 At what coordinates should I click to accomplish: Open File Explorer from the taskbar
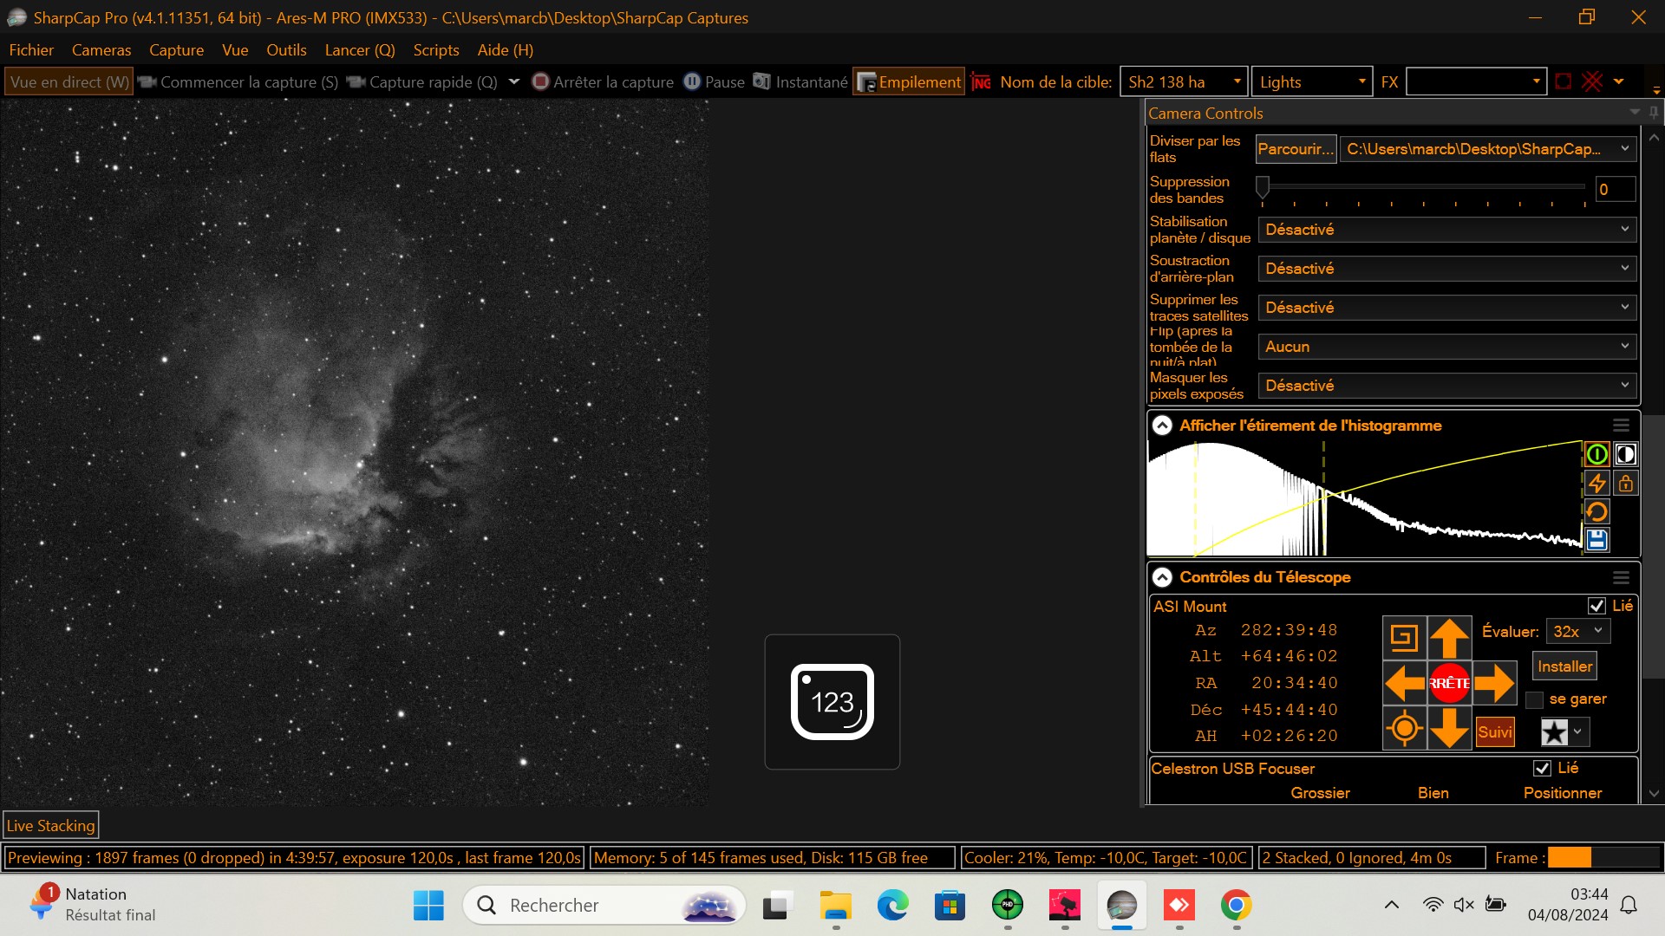[835, 906]
